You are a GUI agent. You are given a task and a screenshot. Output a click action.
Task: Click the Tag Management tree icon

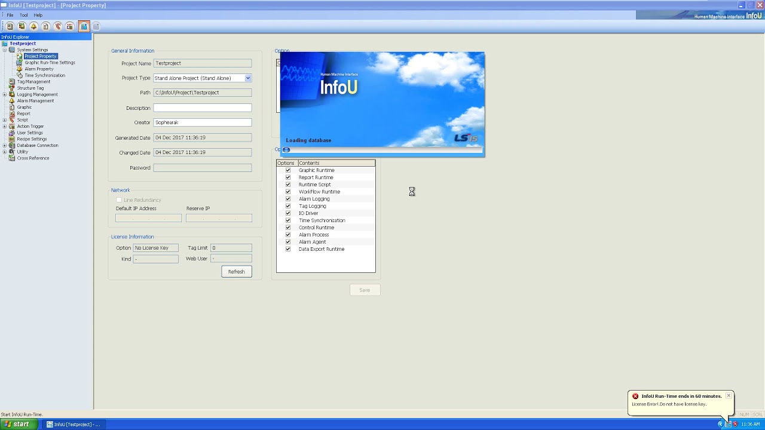(x=12, y=82)
